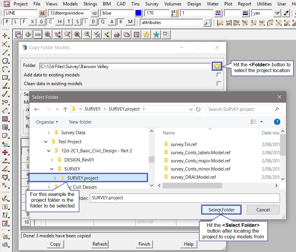
Task: Tick 'Clean data in existing models' checkbox
Action: [x=219, y=84]
